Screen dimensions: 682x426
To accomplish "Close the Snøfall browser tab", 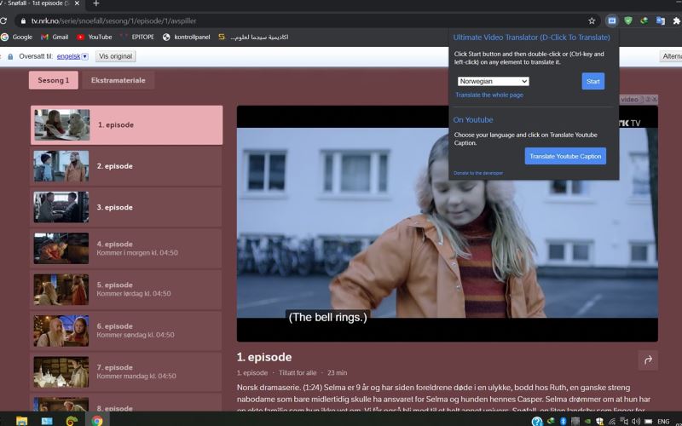I will tap(77, 3).
